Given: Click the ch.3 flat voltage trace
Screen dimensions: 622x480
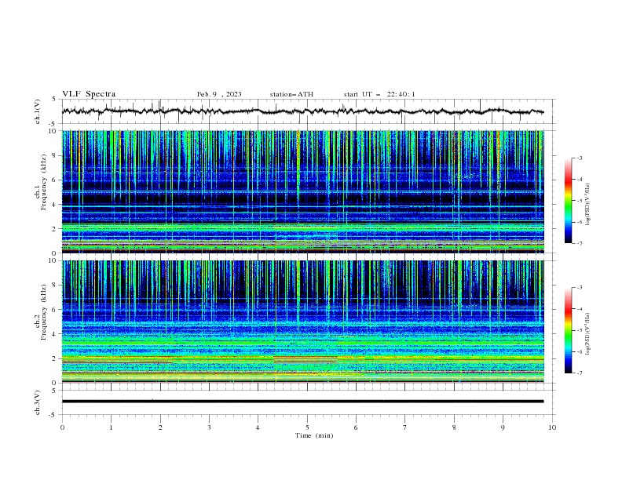Looking at the screenshot, I should tap(302, 402).
